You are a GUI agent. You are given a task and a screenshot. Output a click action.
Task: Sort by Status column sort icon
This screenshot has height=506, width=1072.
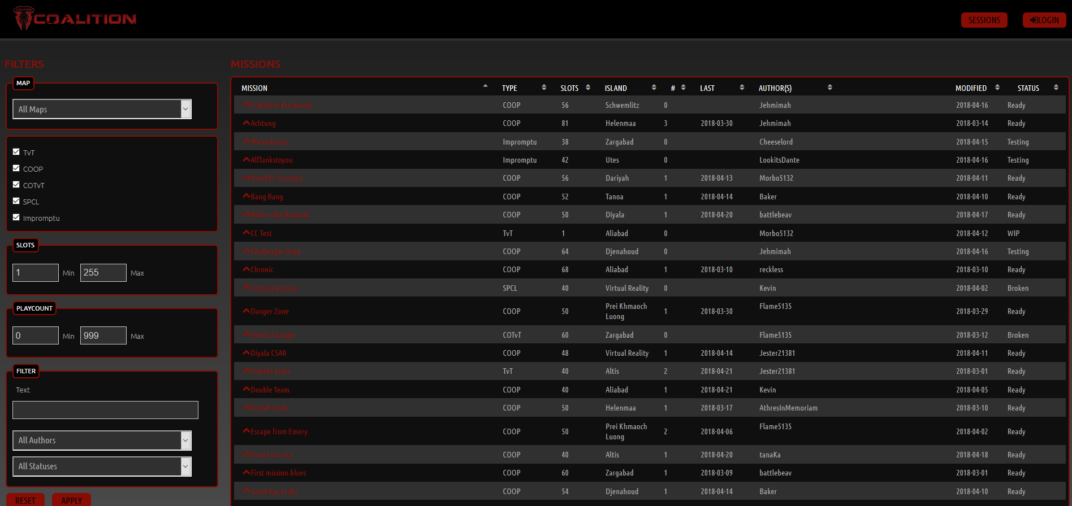click(x=1056, y=88)
